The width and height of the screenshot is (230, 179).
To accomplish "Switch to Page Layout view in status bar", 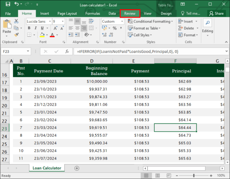I will point(157,175).
